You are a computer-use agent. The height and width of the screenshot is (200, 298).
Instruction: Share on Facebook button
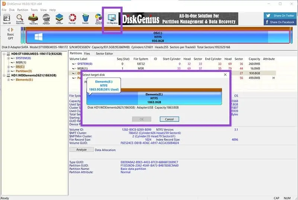pos(280,22)
